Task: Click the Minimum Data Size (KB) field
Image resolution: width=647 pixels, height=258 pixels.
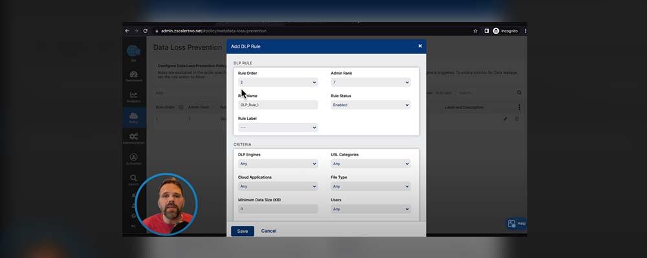Action: pyautogui.click(x=278, y=209)
